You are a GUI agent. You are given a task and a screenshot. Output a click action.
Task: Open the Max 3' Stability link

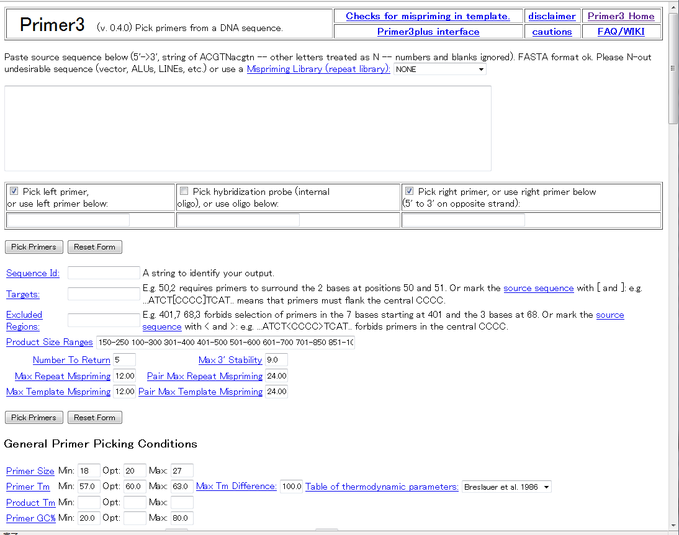230,360
